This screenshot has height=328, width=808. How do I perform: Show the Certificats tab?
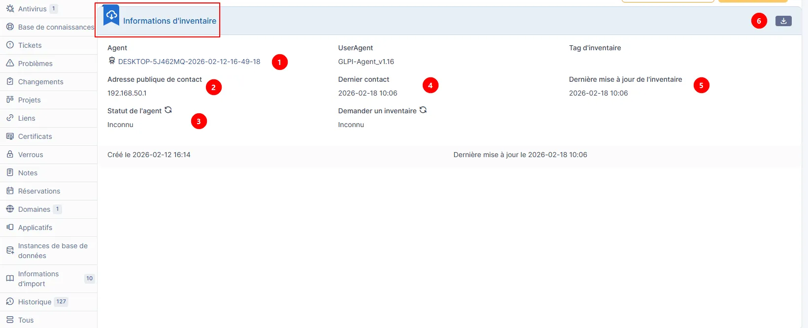pos(48,136)
